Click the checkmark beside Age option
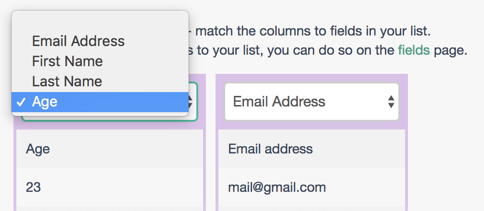484x211 pixels. (x=20, y=102)
